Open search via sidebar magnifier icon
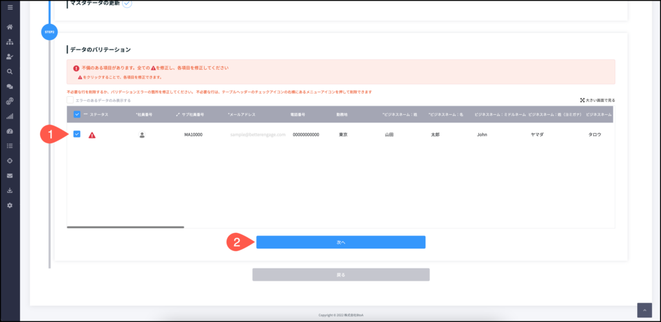 click(x=10, y=71)
